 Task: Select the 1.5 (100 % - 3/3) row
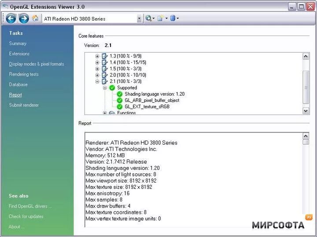[x=125, y=68]
